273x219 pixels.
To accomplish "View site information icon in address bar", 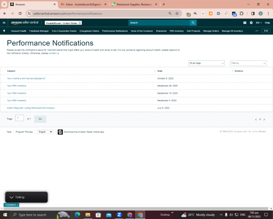I will coord(29,14).
